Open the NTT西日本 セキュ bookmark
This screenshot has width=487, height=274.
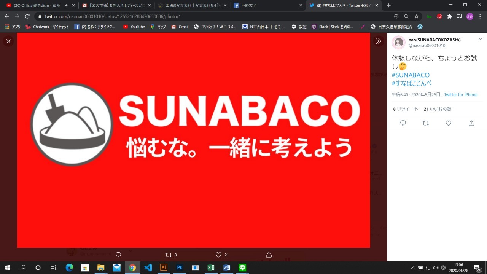click(x=264, y=27)
